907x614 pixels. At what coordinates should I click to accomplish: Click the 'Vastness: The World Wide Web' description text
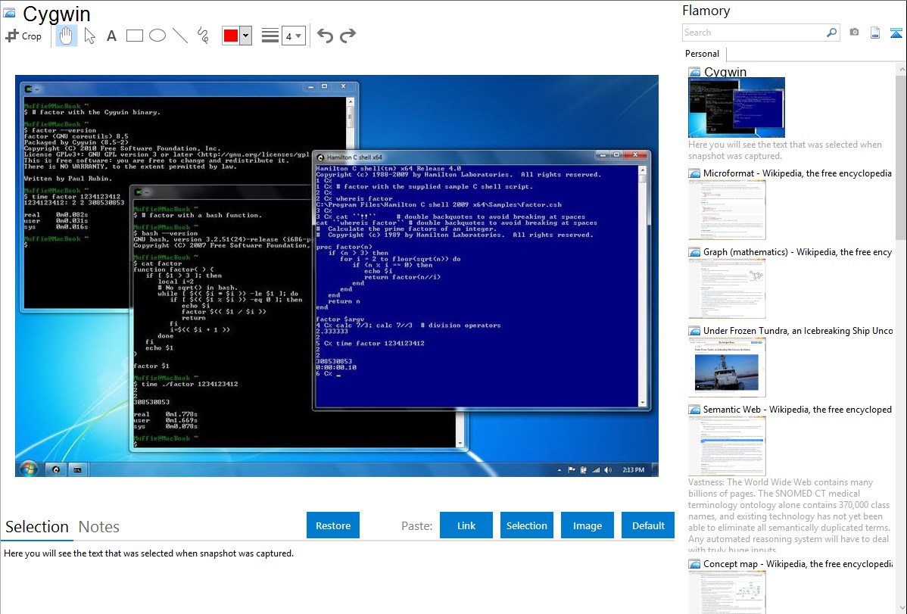tap(790, 516)
